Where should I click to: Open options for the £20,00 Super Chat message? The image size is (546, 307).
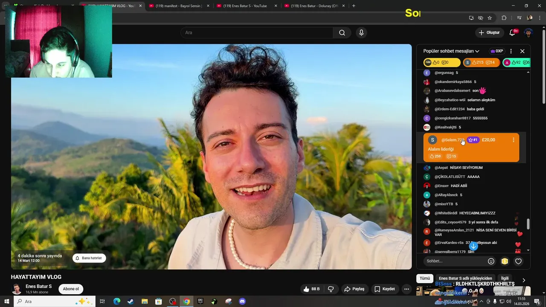pyautogui.click(x=513, y=140)
